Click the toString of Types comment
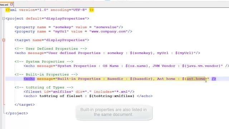 (44, 87)
